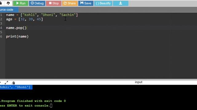Click the number 45 in age list
The width and height of the screenshot is (197, 110).
39,19
